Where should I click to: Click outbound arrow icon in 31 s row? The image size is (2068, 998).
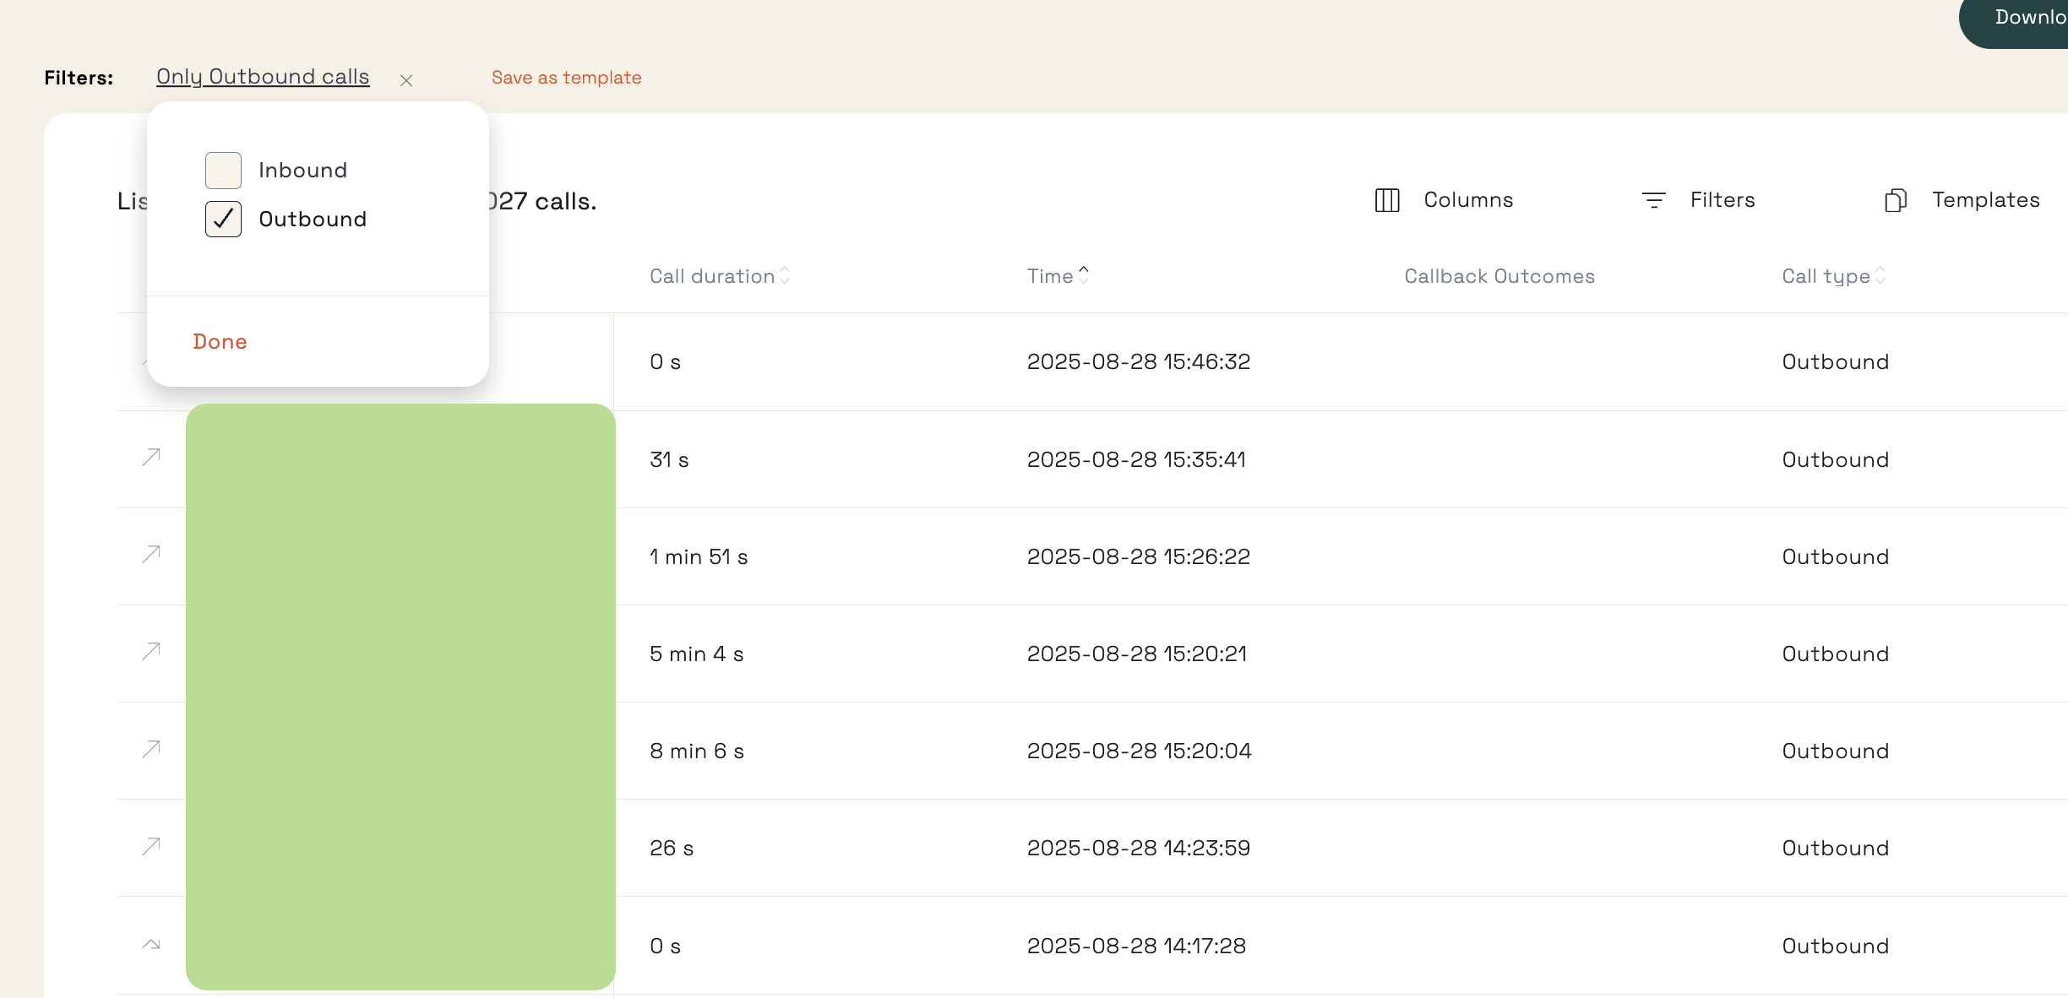point(151,457)
